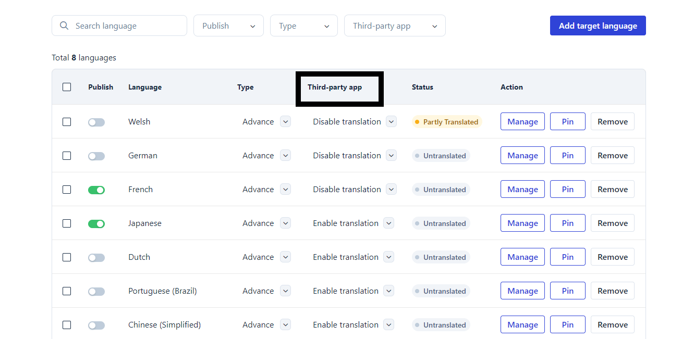Open Type dropdown arrow for German

tap(285, 155)
